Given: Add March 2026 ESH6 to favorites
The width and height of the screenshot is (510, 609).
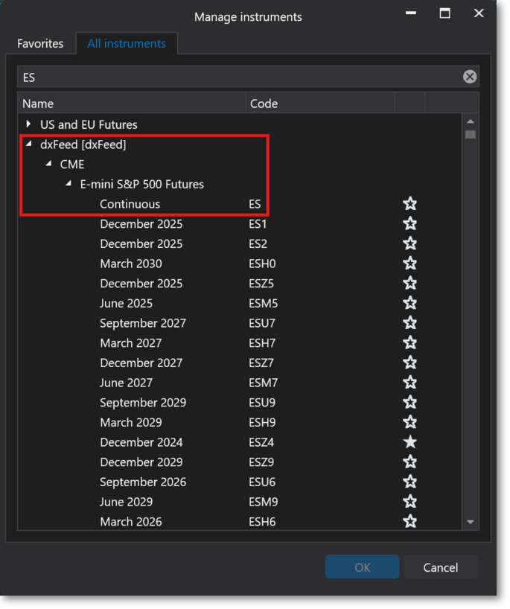Looking at the screenshot, I should (x=410, y=521).
